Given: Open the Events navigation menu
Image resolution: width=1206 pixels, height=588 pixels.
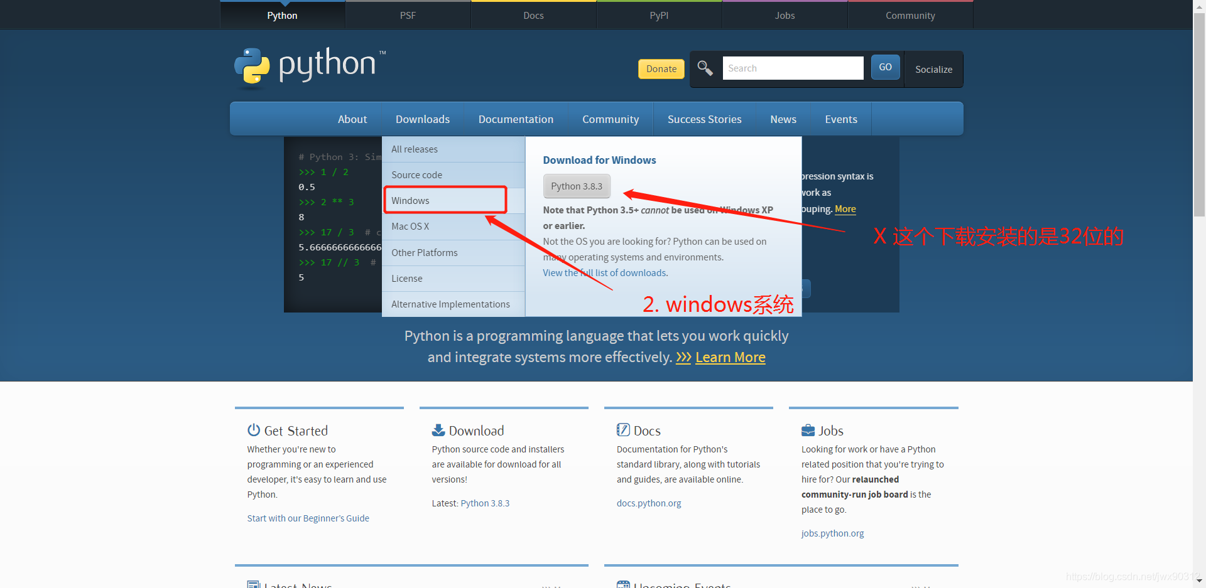Looking at the screenshot, I should (841, 119).
